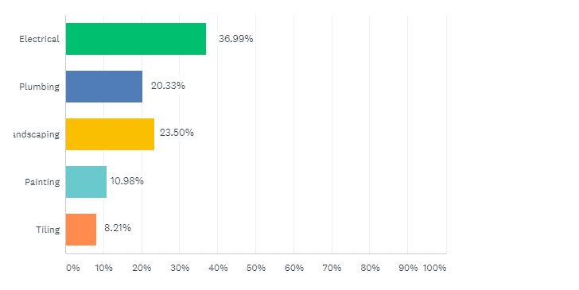
Task: Click the 80% axis tick label
Action: [370, 268]
